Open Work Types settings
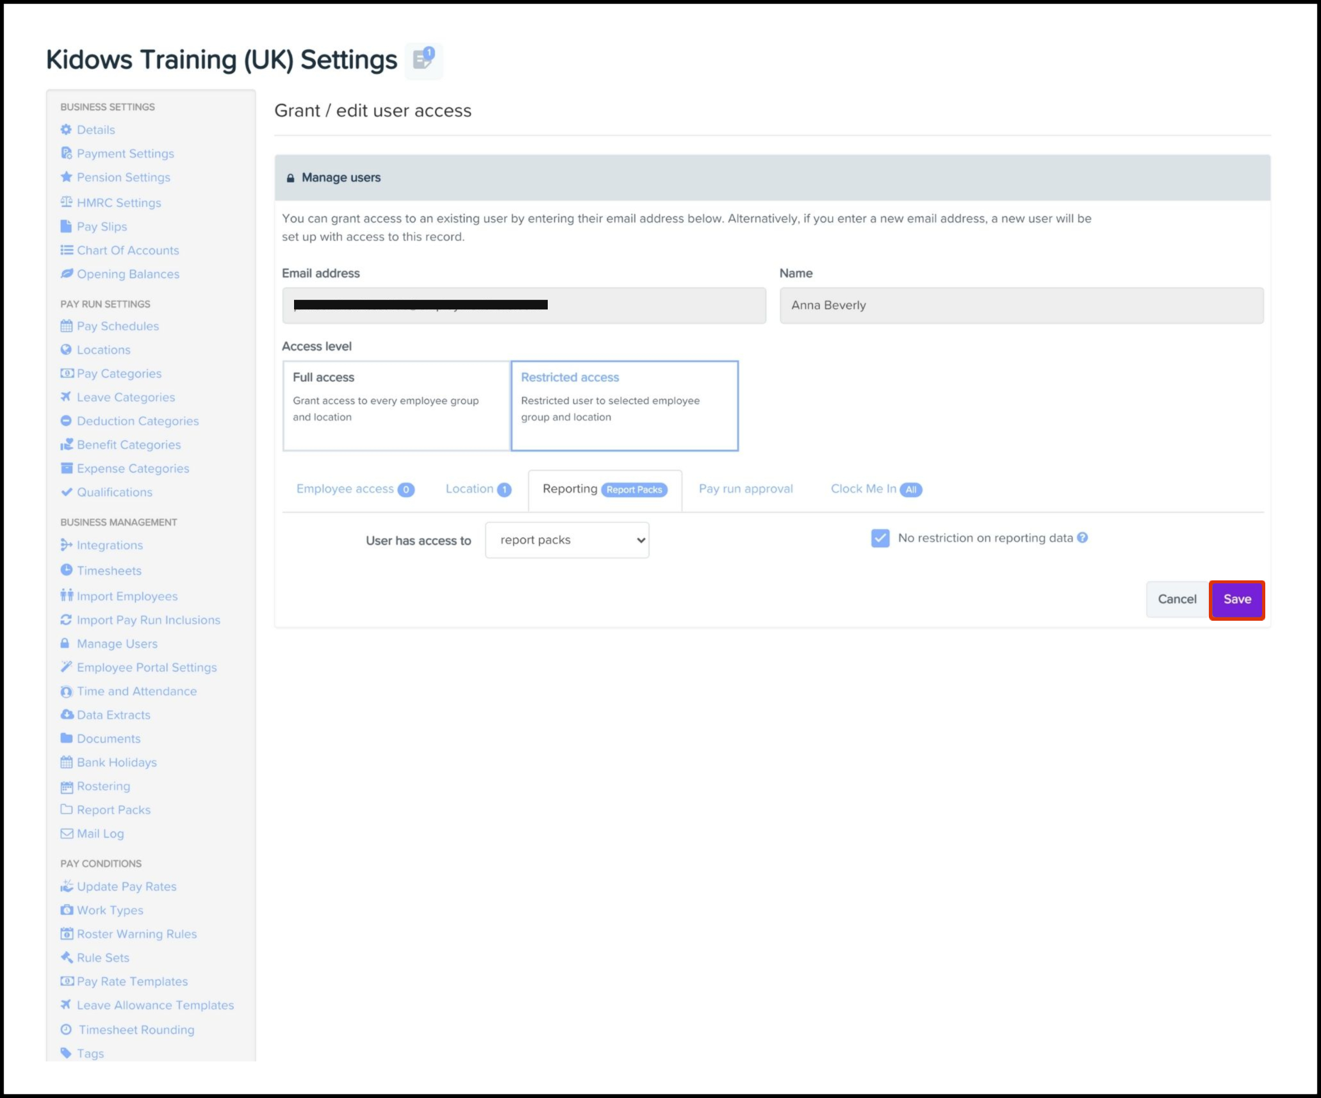The height and width of the screenshot is (1098, 1321). pos(110,910)
